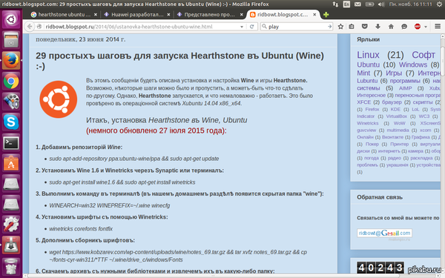
Task: Switch to the Huawei разработал tab
Action: tap(137, 15)
